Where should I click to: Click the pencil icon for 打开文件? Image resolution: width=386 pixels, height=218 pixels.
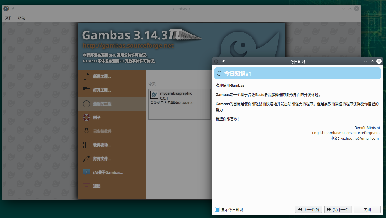tap(86, 158)
